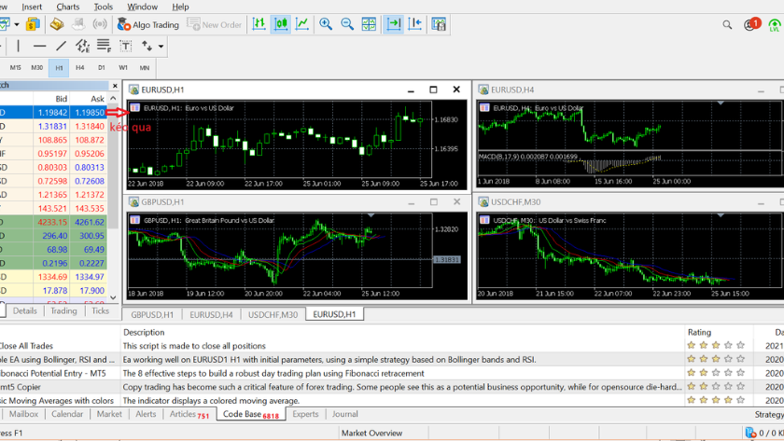The width and height of the screenshot is (784, 441).
Task: Switch timeframe to M30
Action: (37, 67)
